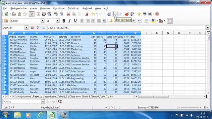Open Data Sources toolbar icon
This screenshot has height=119, width=212.
150,14
